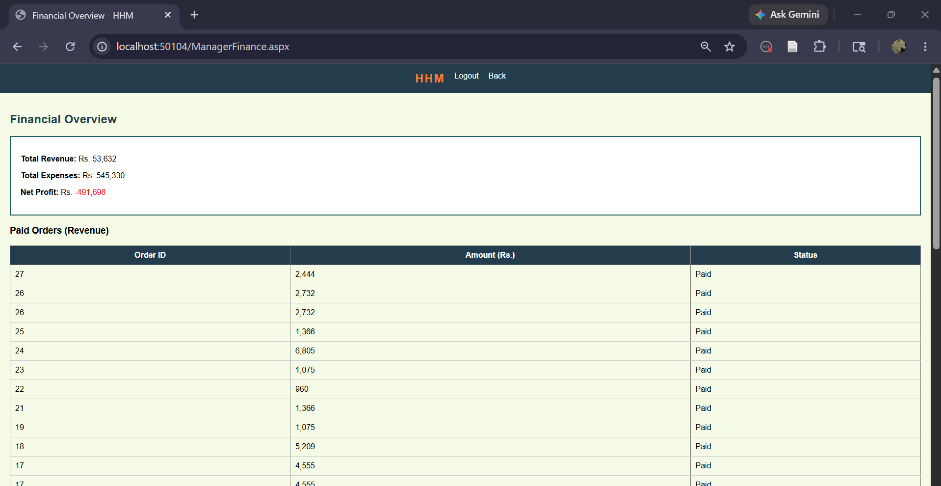Click Order ID 19 cell
Viewport: 941px width, 486px height.
[x=150, y=428]
